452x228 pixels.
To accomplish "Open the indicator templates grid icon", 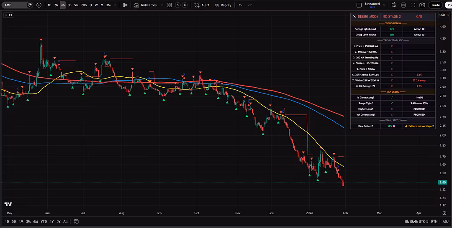I will (x=169, y=5).
